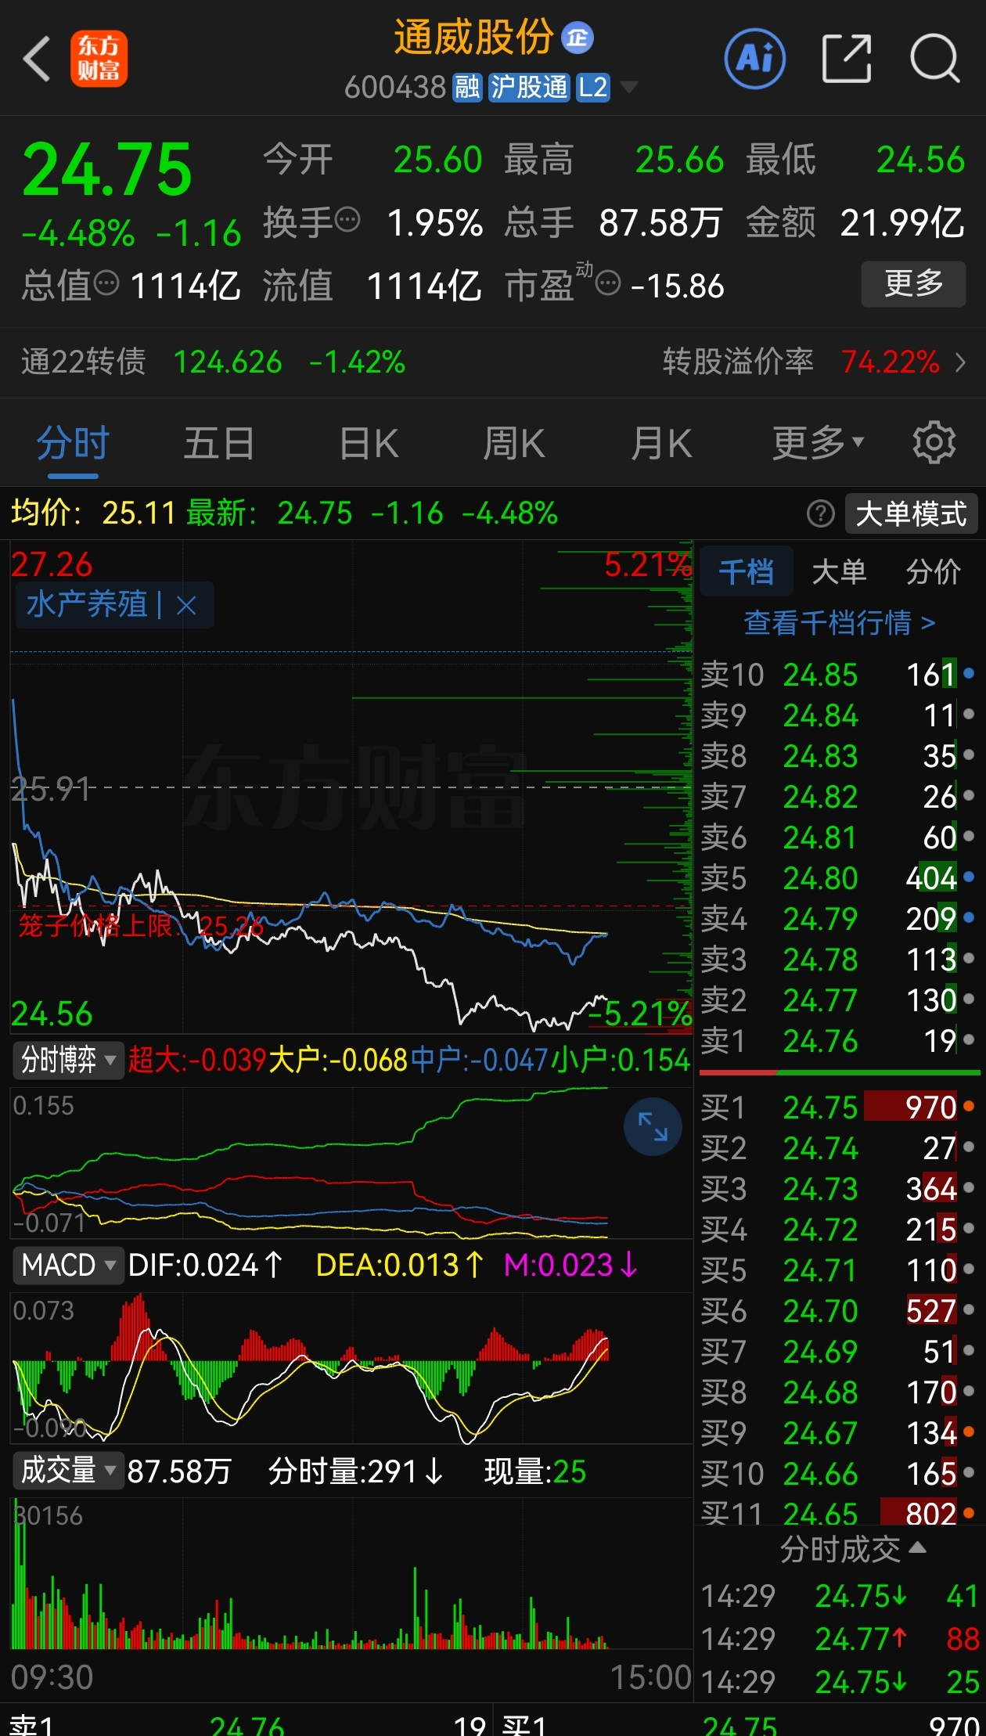986x1736 pixels.
Task: Tap the buy/sell ratio bar
Action: (840, 1072)
